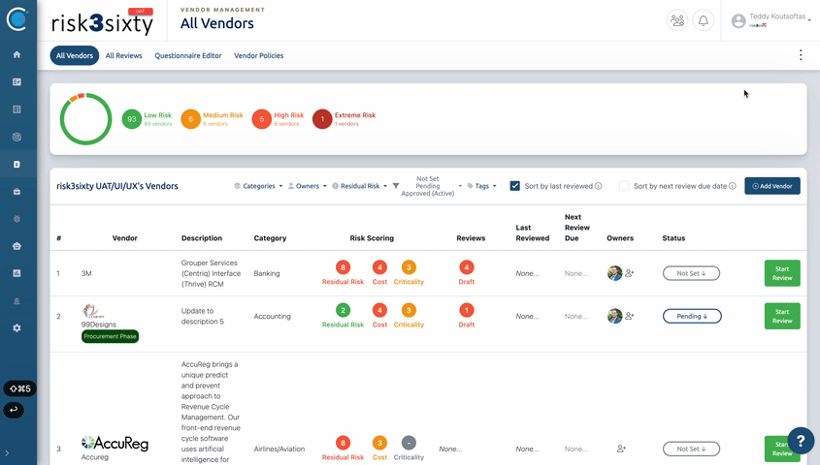This screenshot has width=820, height=465.
Task: Click the risk3sixty logo
Action: (x=103, y=21)
